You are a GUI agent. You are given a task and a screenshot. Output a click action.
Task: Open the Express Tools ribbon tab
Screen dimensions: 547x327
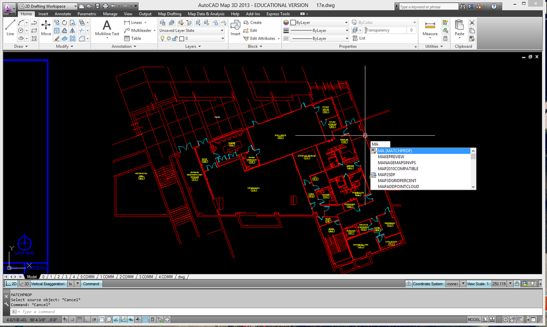[x=278, y=14]
